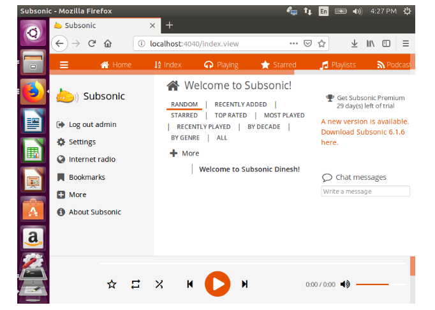The height and width of the screenshot is (310, 435).
Task: Select the ALL albums tab
Action: [x=222, y=138]
